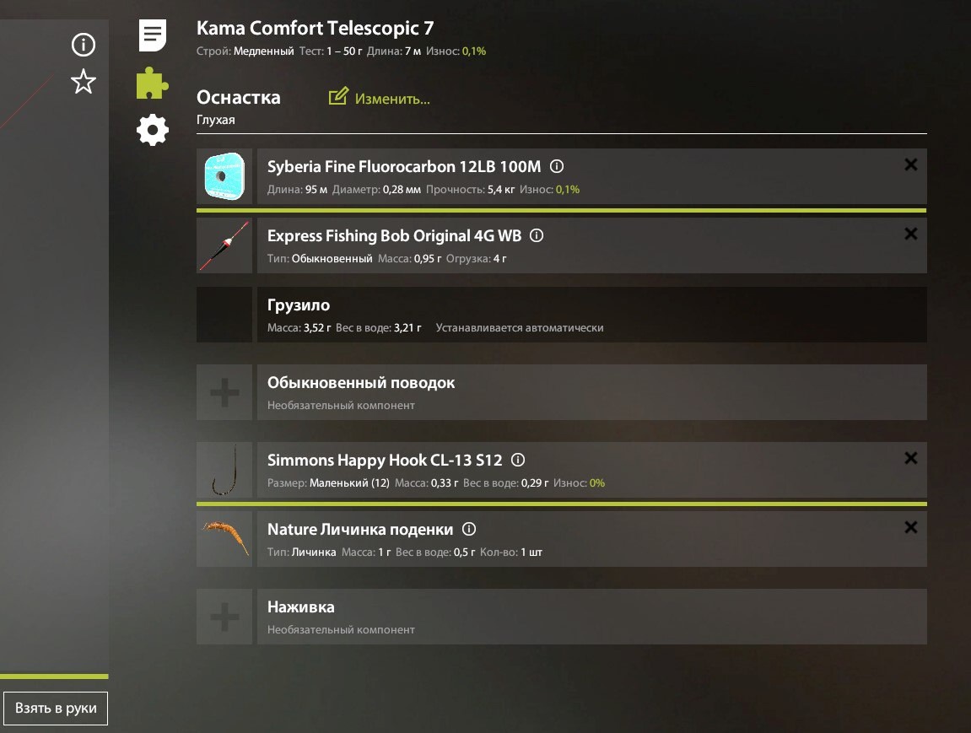
Task: Open the Обыкновенный поводок slot
Action: pyautogui.click(x=592, y=392)
